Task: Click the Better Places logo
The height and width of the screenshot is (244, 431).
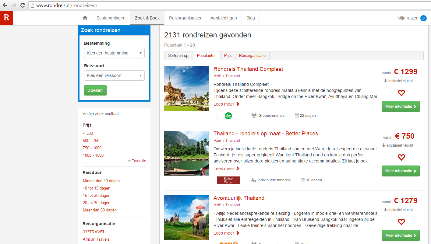Action: click(228, 180)
